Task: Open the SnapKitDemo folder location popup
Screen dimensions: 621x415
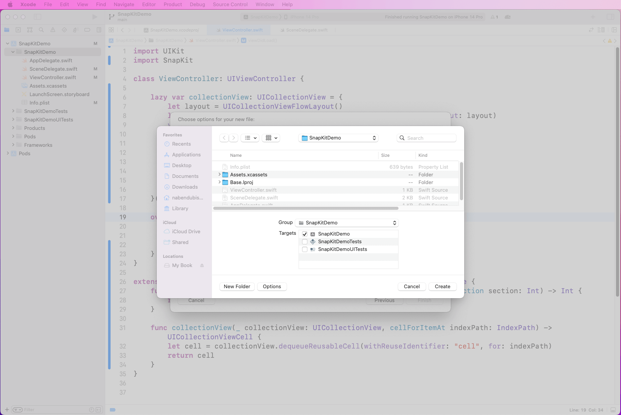Action: click(338, 138)
